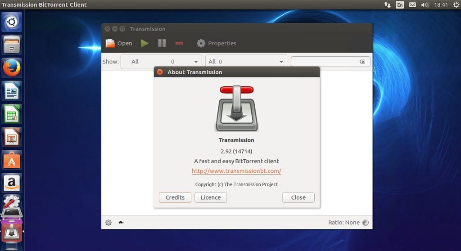Viewport: 461px width, 251px height.
Task: Click the torrent search filter field
Action: [324, 62]
